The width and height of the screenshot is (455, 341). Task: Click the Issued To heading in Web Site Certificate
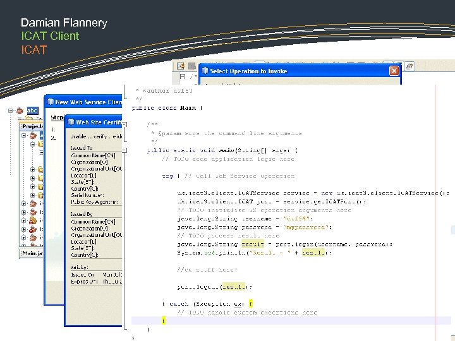82,148
